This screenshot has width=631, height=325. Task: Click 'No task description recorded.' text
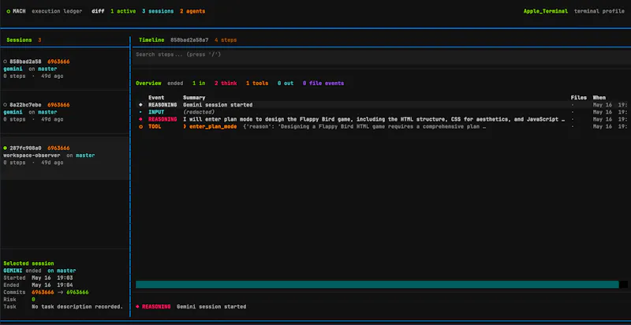[77, 307]
